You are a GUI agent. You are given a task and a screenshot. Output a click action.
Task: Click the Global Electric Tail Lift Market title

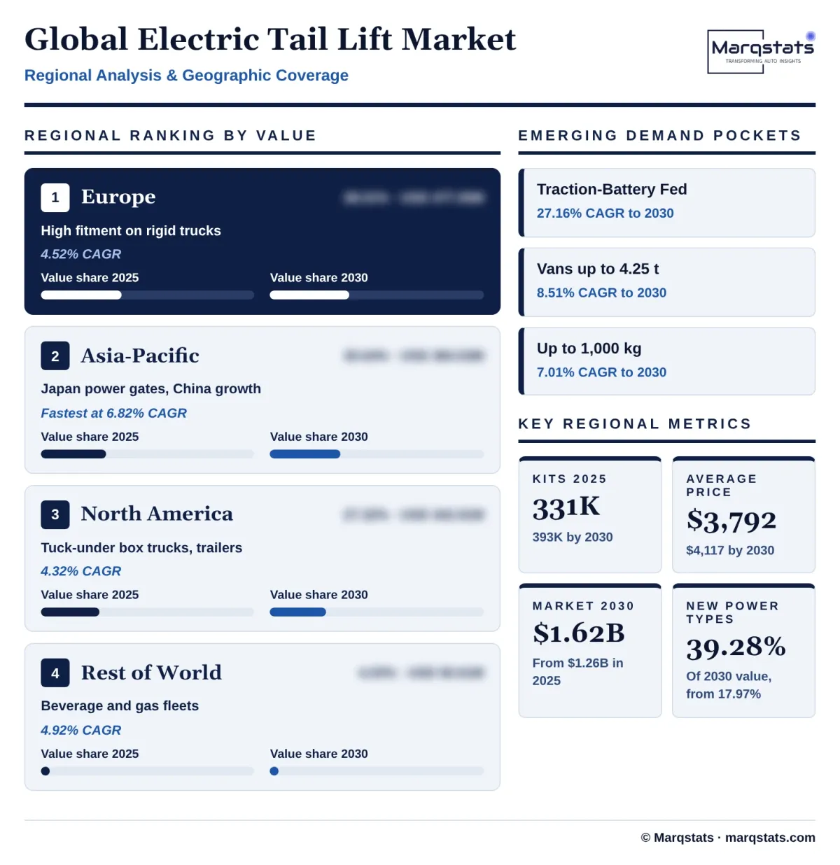(270, 39)
